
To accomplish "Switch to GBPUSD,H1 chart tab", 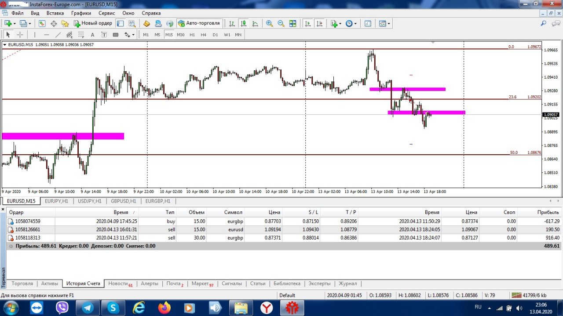I will click(123, 201).
